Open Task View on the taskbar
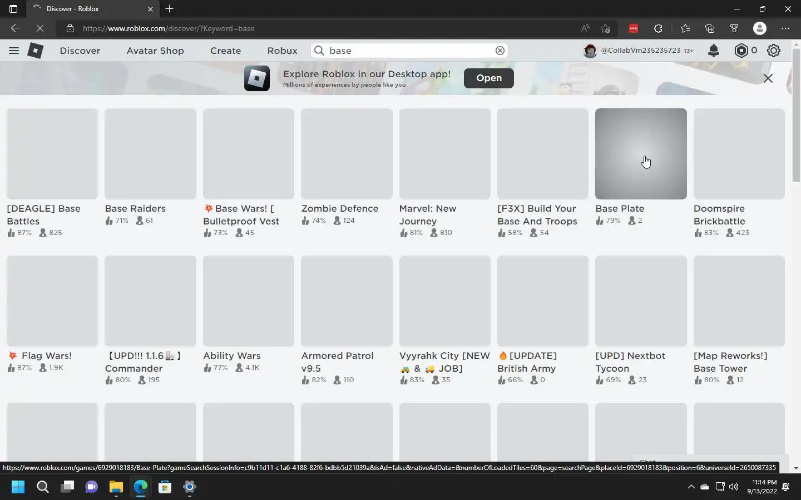Screen dimensions: 801x500 (x=67, y=487)
